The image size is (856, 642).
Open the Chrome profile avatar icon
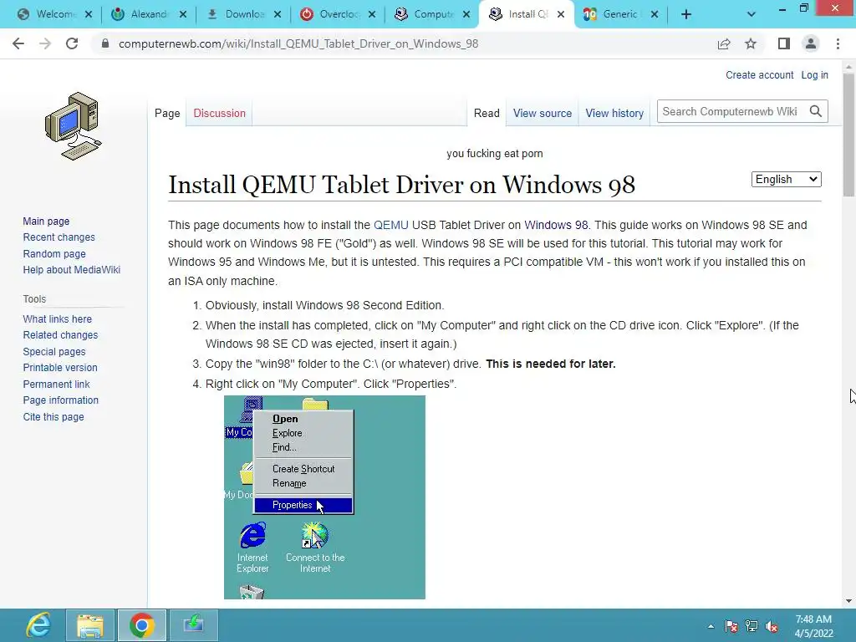[811, 43]
